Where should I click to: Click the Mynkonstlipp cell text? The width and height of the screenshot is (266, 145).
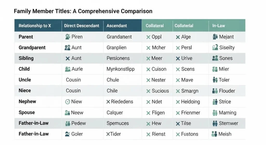[x=121, y=69]
